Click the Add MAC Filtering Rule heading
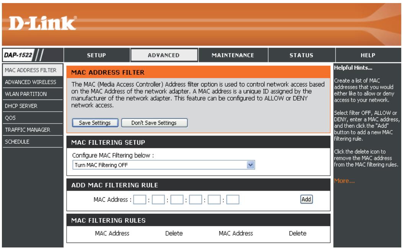The height and width of the screenshot is (249, 402). tap(115, 185)
